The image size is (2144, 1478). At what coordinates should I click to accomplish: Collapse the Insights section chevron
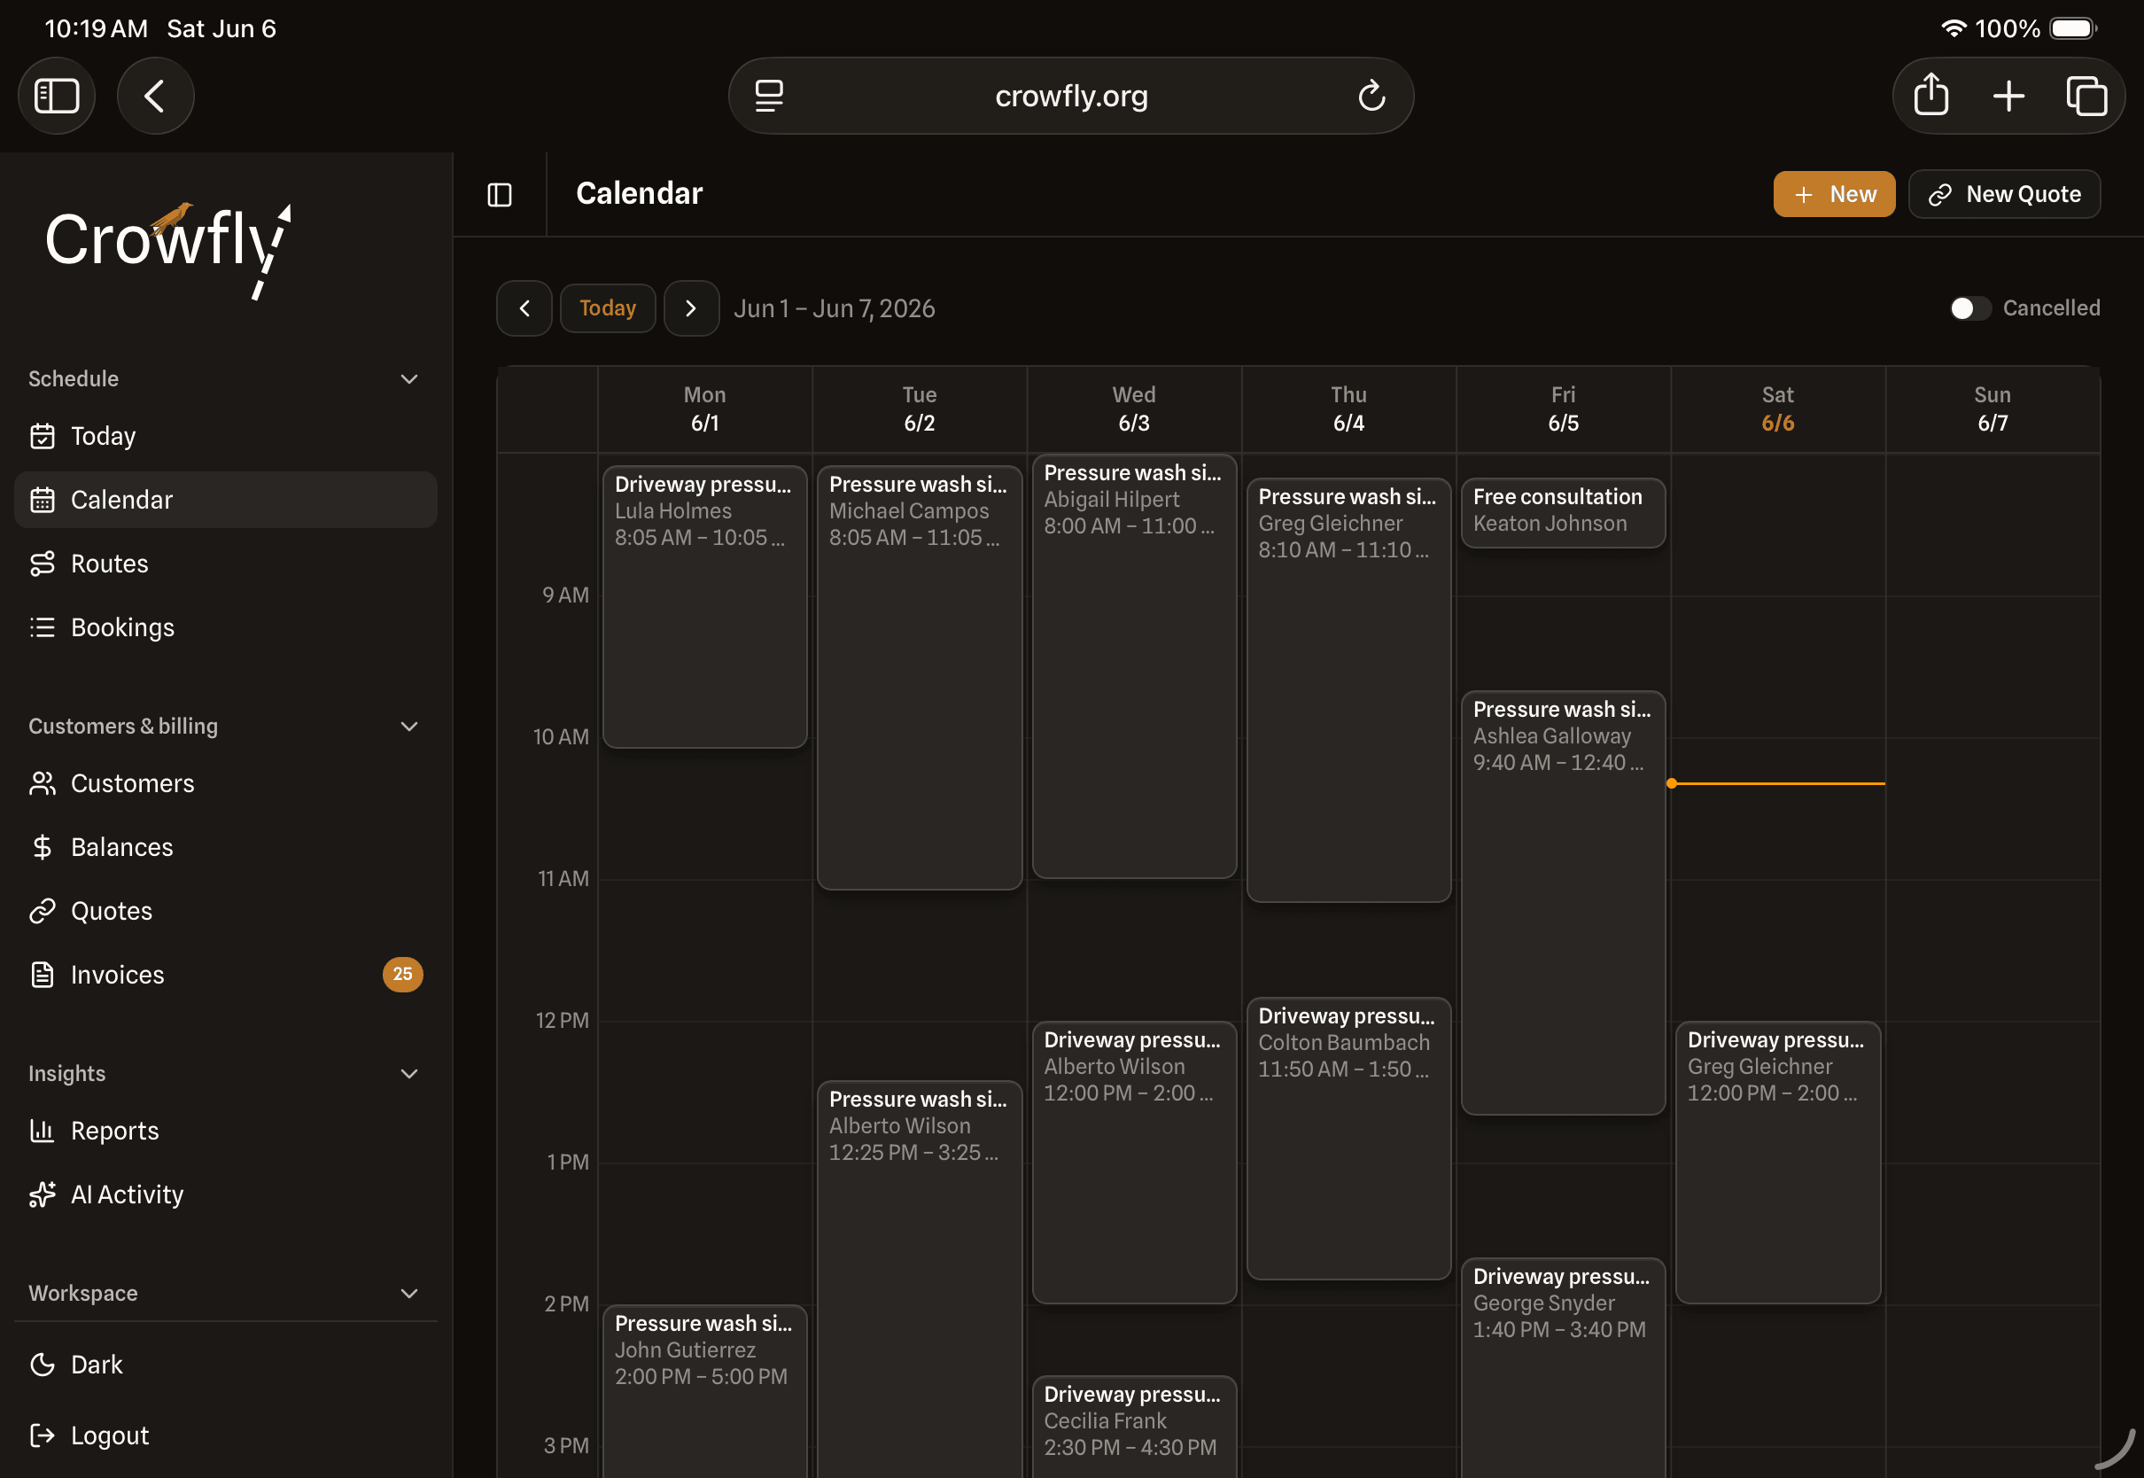[409, 1073]
